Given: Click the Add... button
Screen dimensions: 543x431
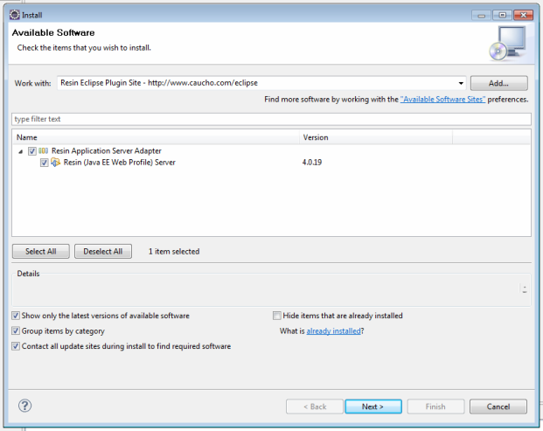Looking at the screenshot, I should click(498, 83).
